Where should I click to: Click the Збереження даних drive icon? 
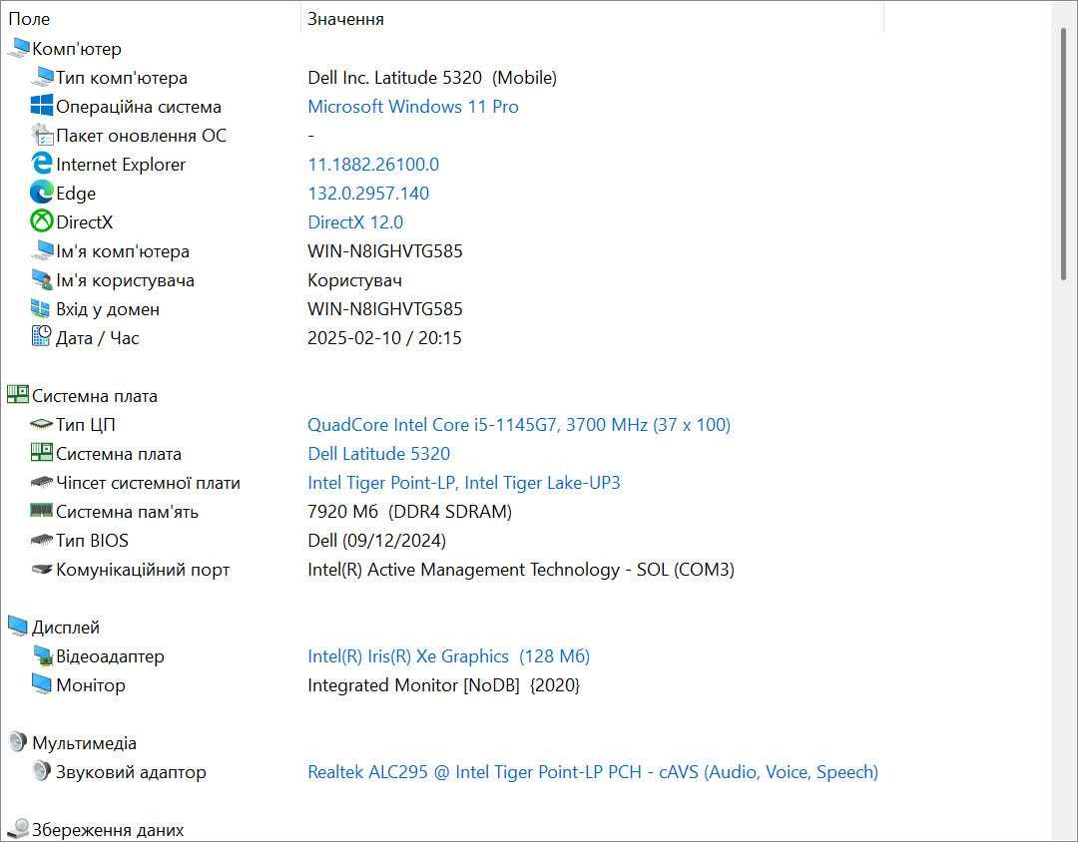coord(19,829)
